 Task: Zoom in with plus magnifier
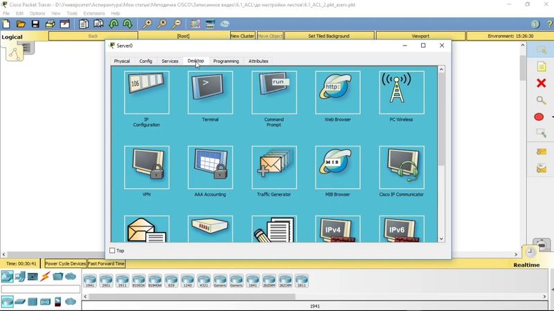click(148, 24)
